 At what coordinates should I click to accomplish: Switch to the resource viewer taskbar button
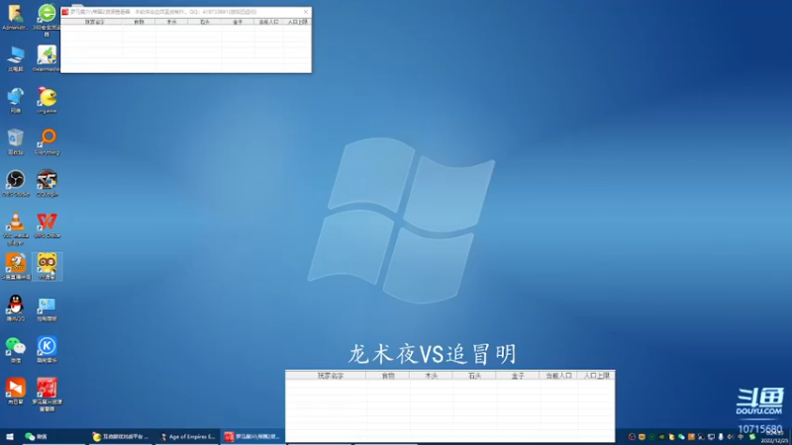pyautogui.click(x=252, y=436)
